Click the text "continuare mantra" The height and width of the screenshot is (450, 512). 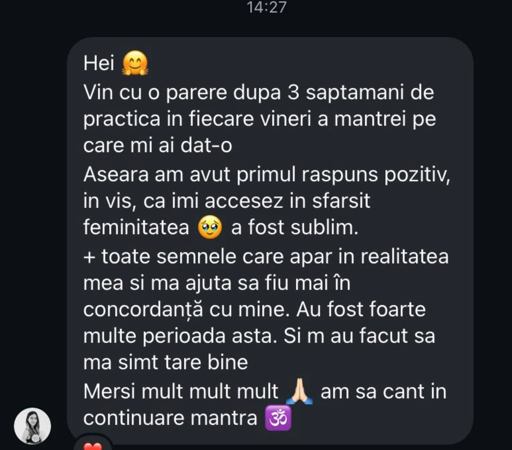click(170, 418)
